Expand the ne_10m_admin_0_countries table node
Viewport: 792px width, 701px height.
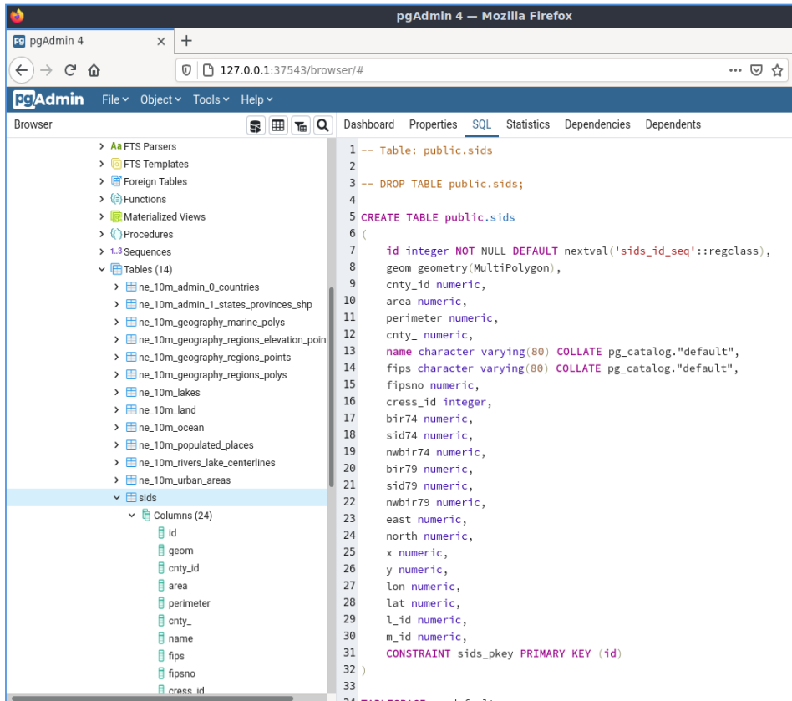tap(117, 287)
